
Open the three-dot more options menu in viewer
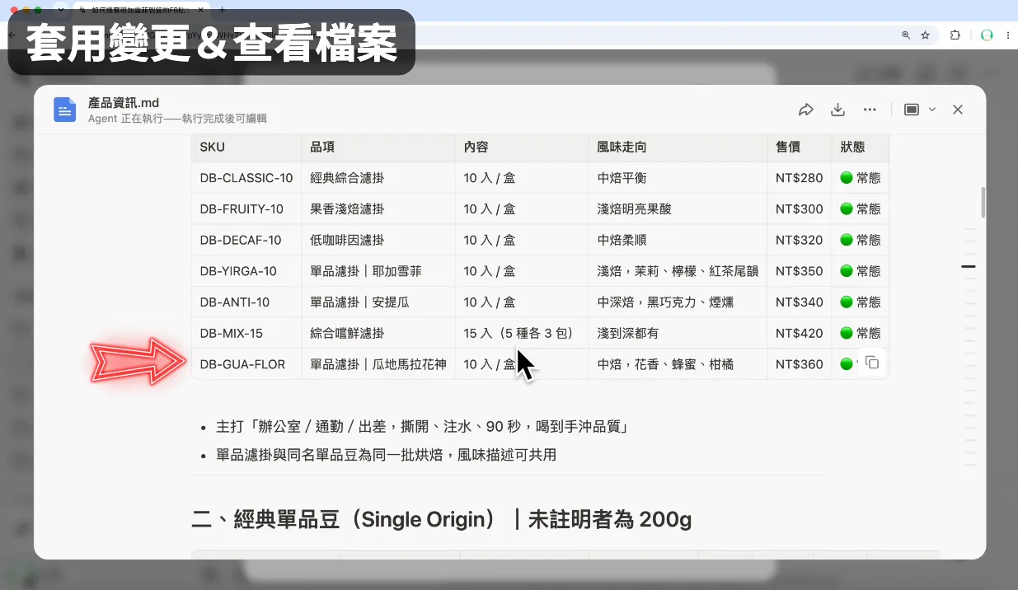click(870, 110)
